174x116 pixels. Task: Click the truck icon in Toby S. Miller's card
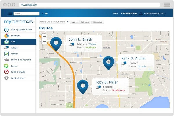tap(98, 87)
